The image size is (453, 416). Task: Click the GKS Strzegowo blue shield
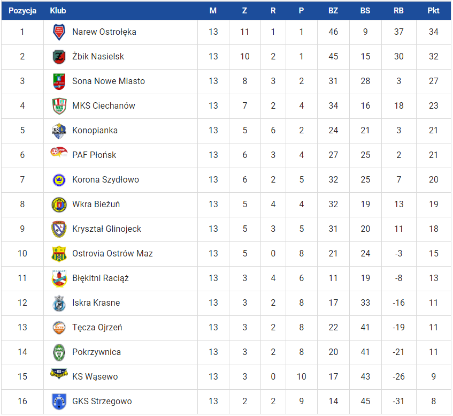(59, 402)
